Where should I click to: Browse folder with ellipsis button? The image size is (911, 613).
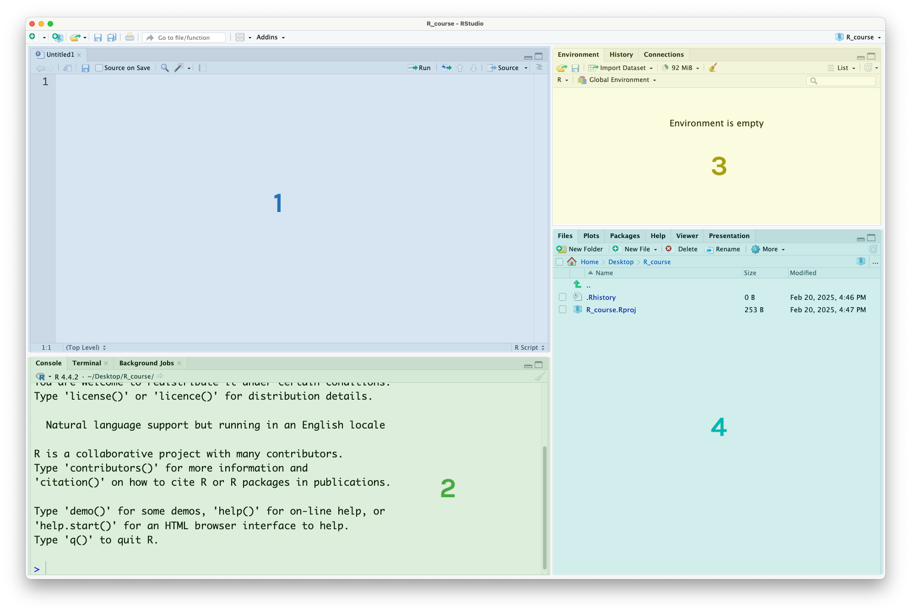click(x=875, y=262)
